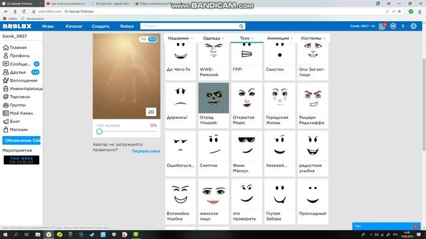426x239 pixels.
Task: Open Игры in top navigation
Action: point(48,27)
